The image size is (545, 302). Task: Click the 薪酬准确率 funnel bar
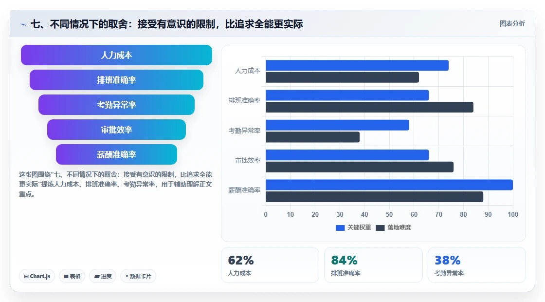116,154
